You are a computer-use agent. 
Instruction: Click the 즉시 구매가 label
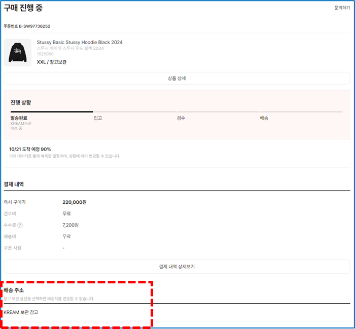point(15,202)
